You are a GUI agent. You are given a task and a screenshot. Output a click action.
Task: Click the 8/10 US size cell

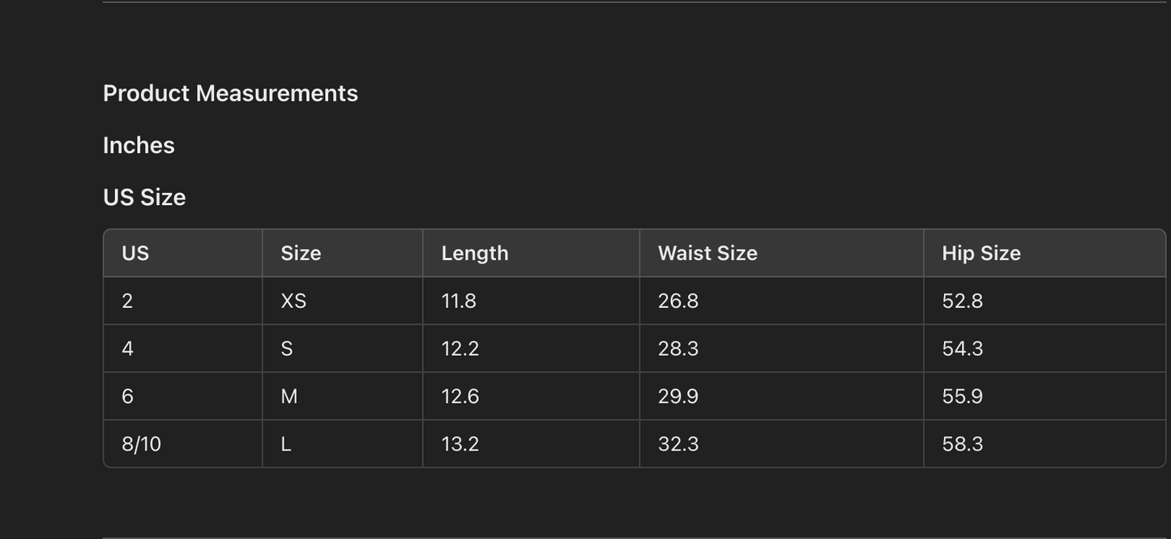(141, 444)
